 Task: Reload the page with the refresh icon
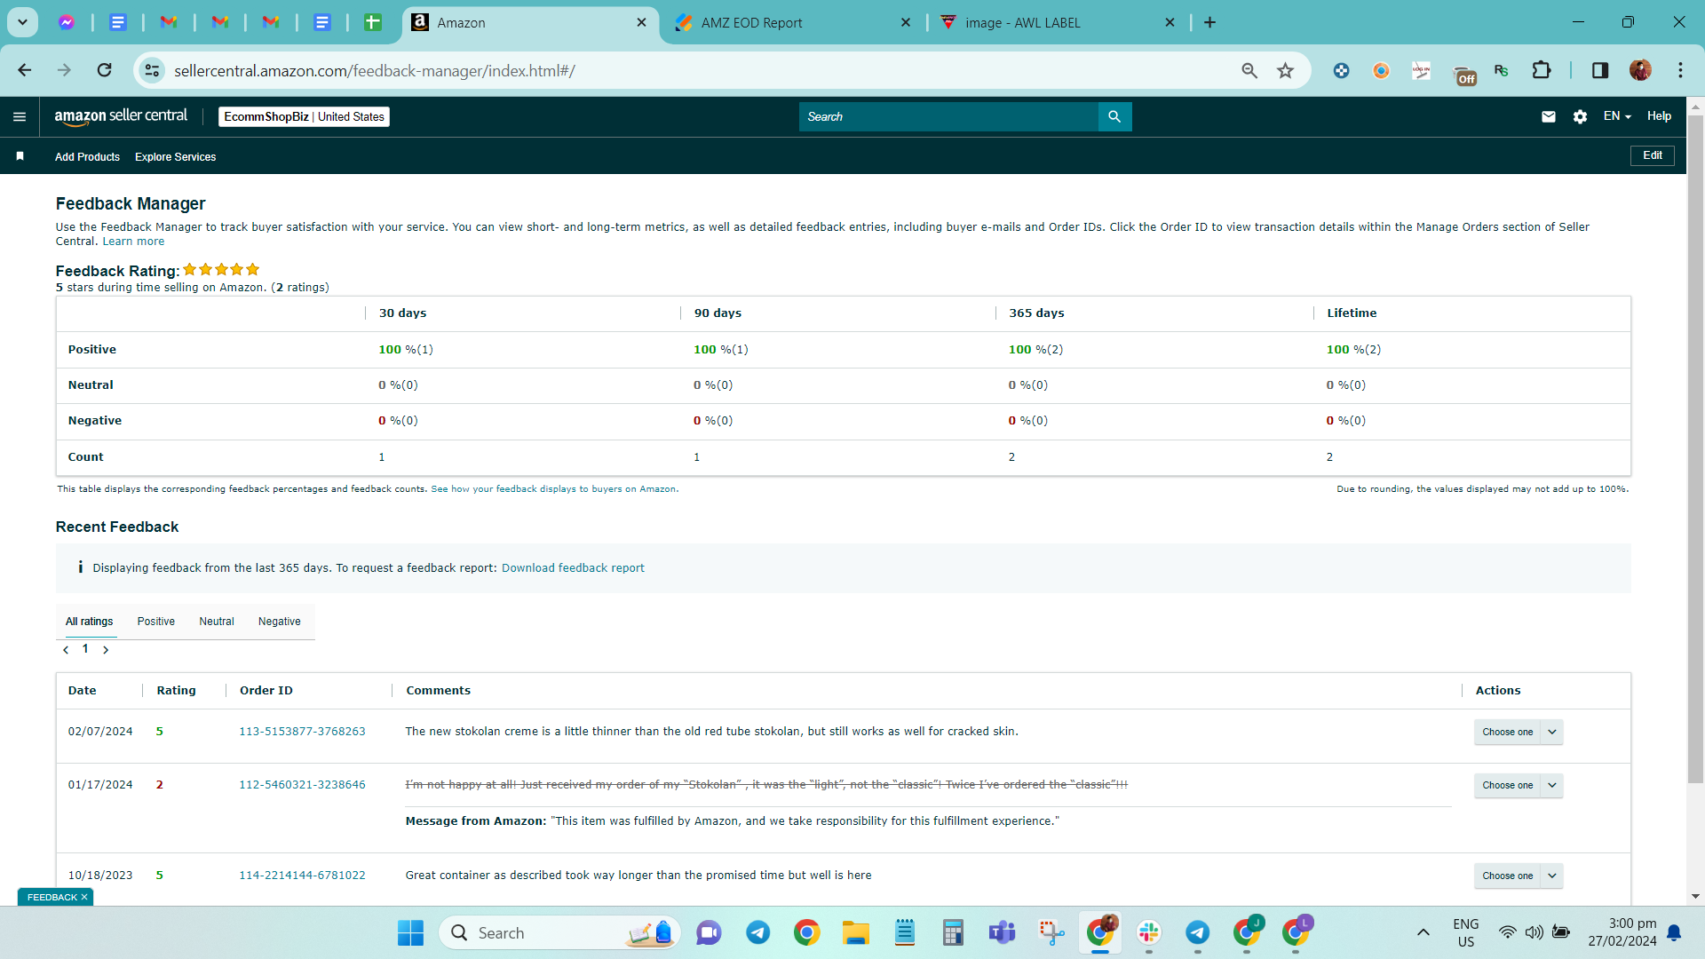(104, 70)
